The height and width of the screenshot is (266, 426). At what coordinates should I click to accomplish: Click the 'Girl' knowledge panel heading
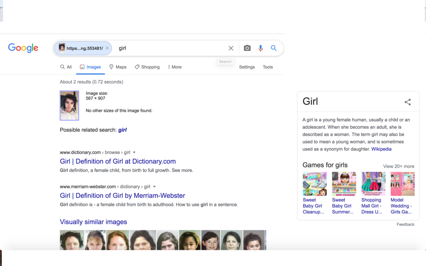[x=310, y=102]
